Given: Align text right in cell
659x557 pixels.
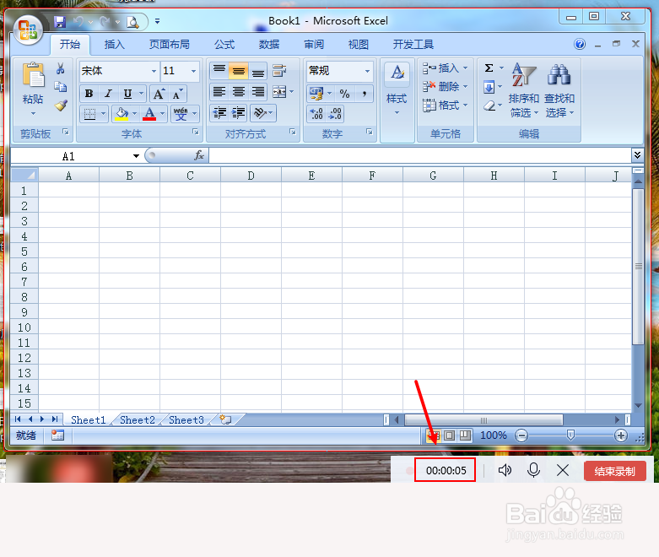Looking at the screenshot, I should (x=258, y=92).
